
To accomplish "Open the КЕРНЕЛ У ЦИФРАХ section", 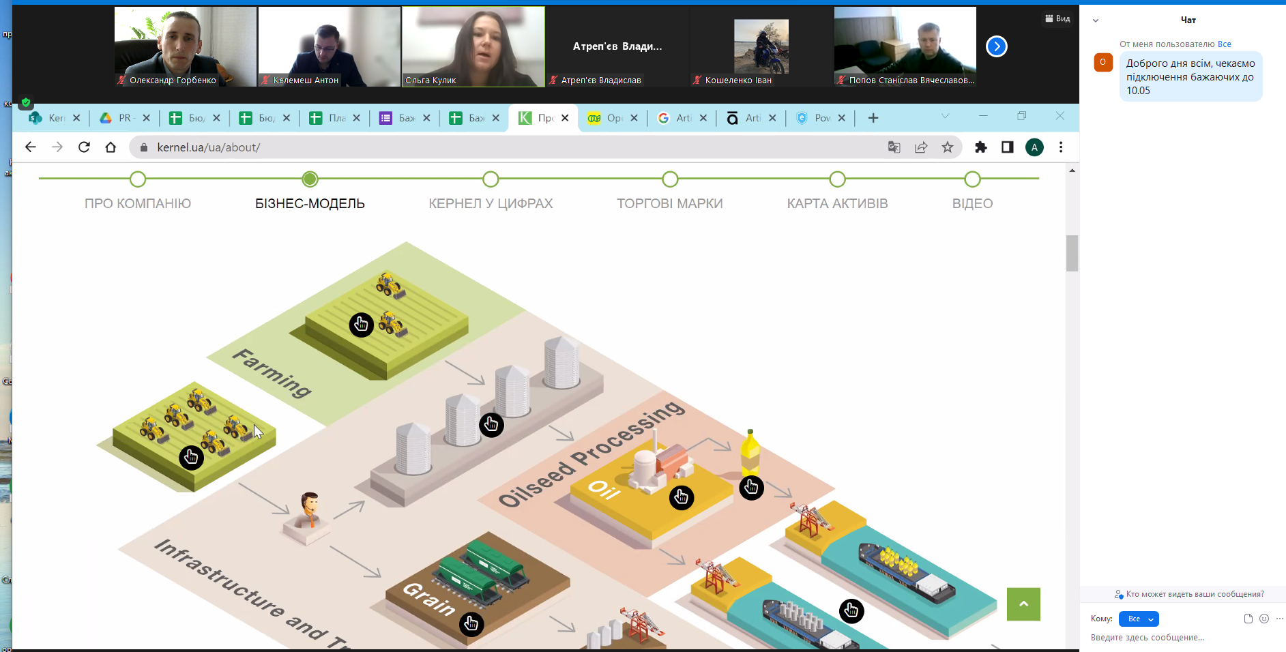I will pos(491,203).
